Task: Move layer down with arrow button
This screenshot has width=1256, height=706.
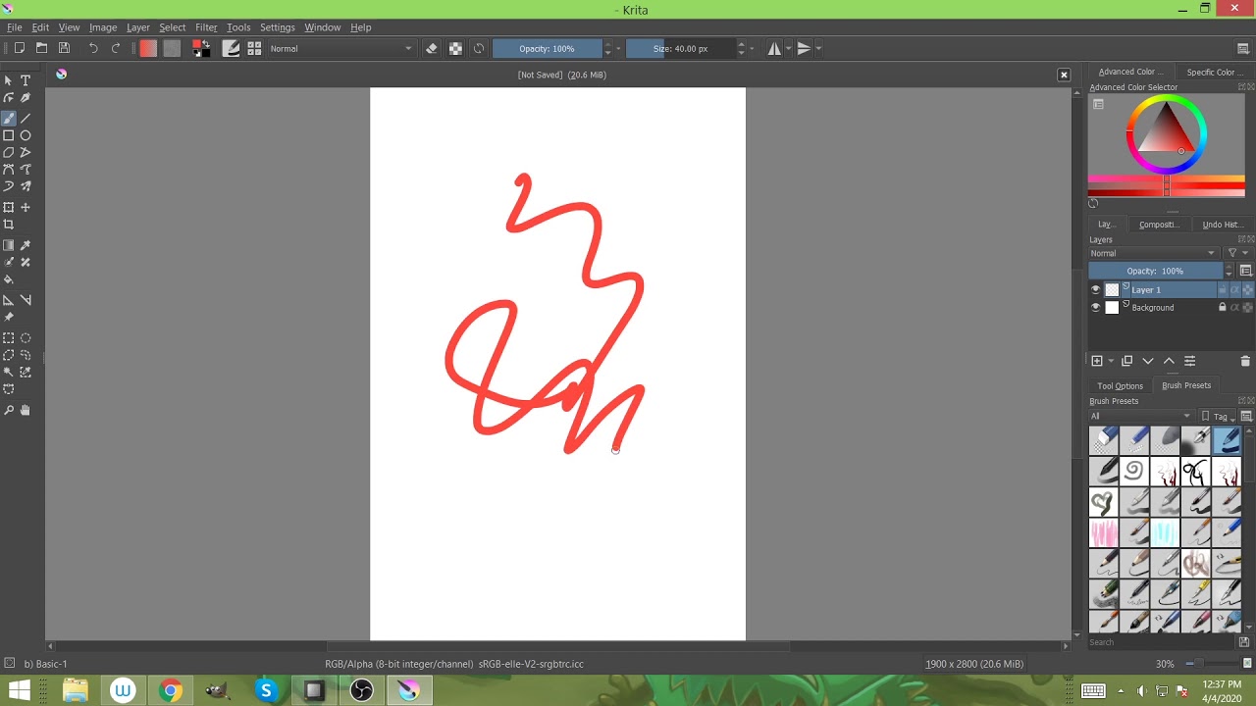Action: tap(1148, 361)
